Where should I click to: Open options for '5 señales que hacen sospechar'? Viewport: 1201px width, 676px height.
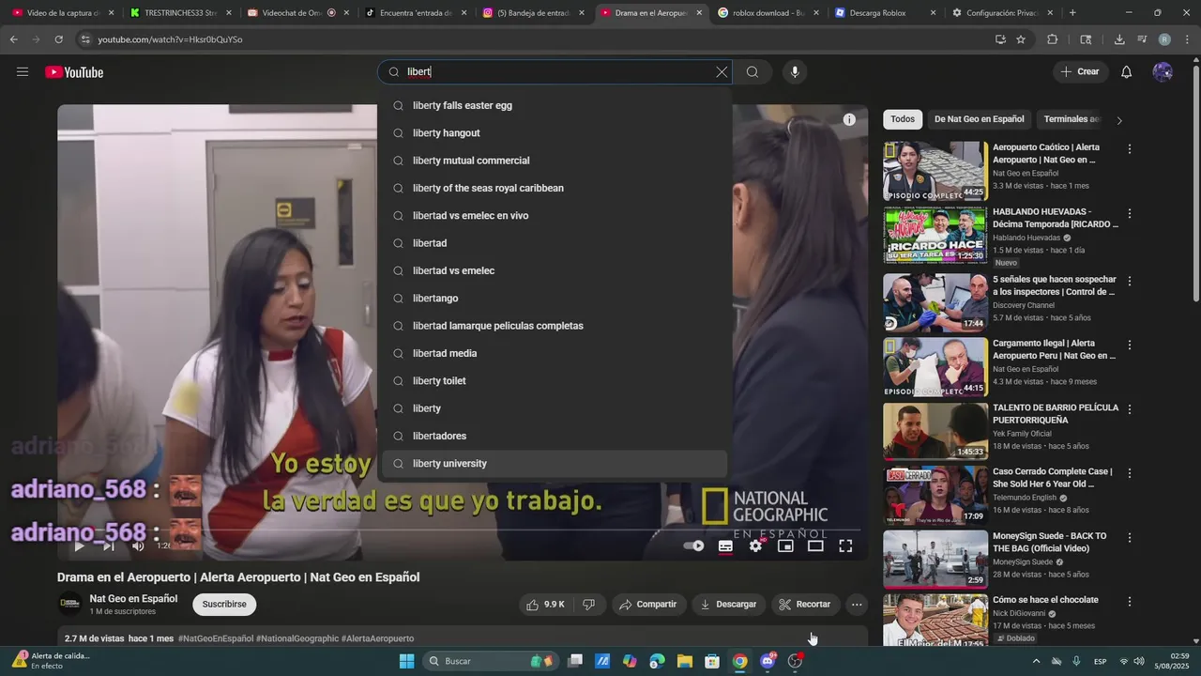pos(1130,282)
